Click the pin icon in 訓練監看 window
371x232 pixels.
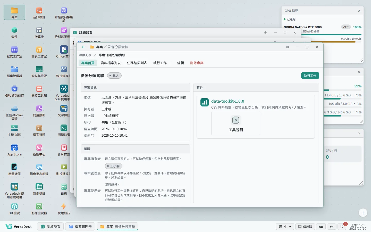pos(265,32)
